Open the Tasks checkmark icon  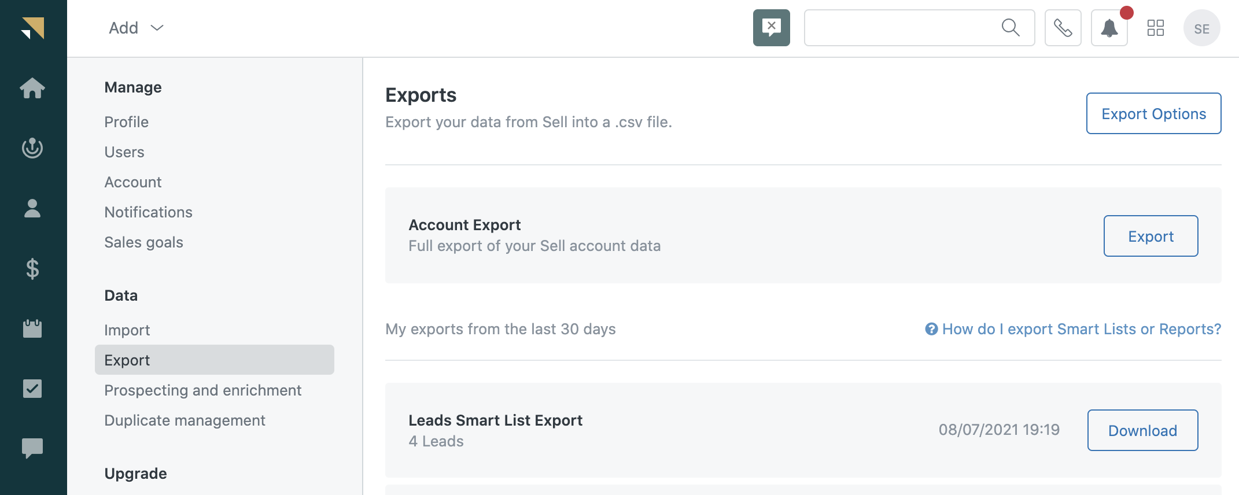pos(32,389)
